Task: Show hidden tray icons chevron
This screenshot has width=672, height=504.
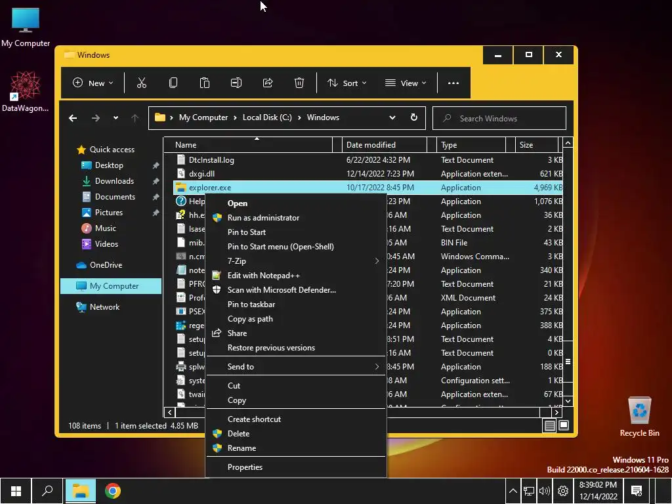Action: [513, 491]
